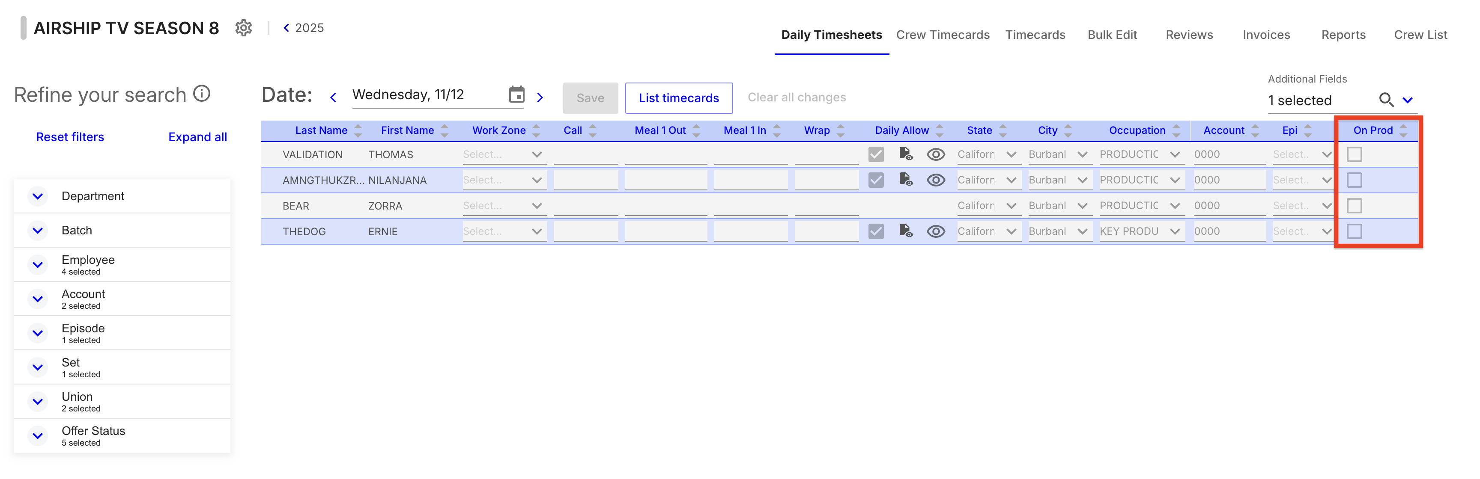This screenshot has width=1480, height=479.
Task: Toggle the eye icon in NILANJANA's row
Action: coord(935,180)
